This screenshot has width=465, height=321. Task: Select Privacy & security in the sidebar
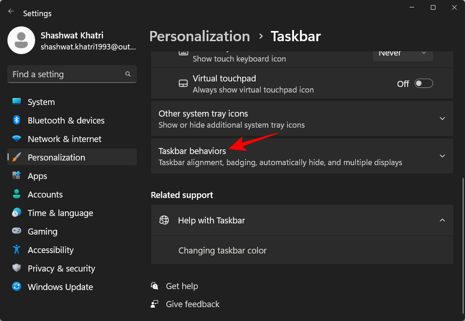pyautogui.click(x=61, y=268)
